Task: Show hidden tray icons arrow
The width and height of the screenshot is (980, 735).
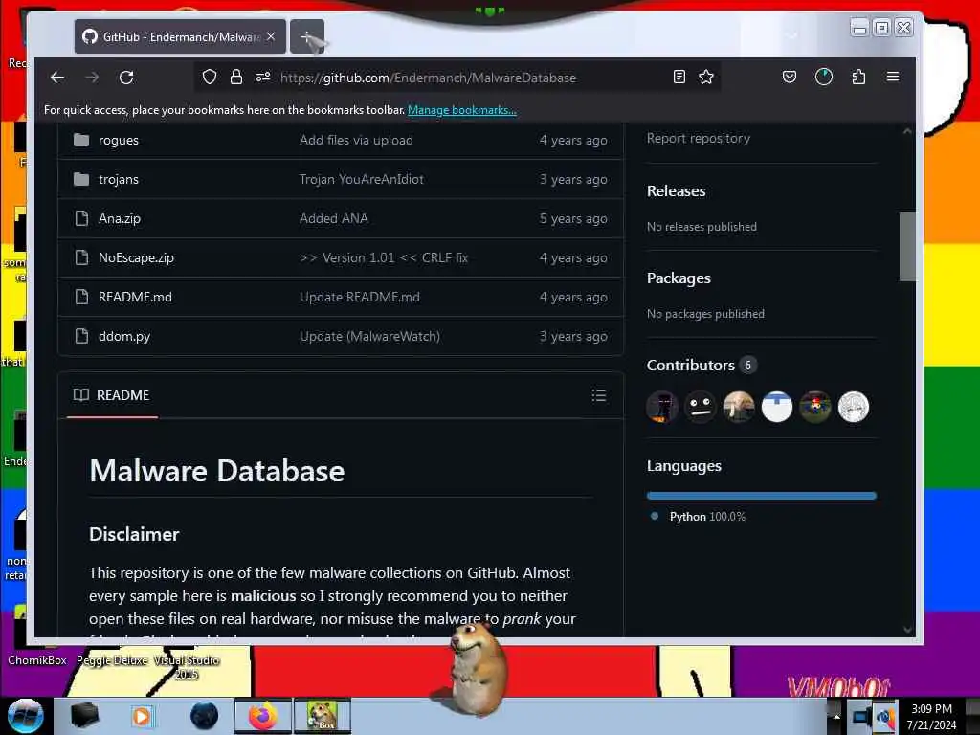Action: 836,716
